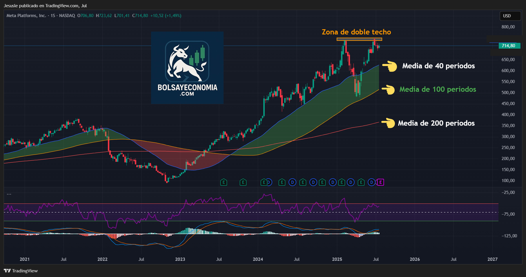The height and width of the screenshot is (277, 526).
Task: Click the orange double-top rectangle drawing
Action: (x=359, y=39)
